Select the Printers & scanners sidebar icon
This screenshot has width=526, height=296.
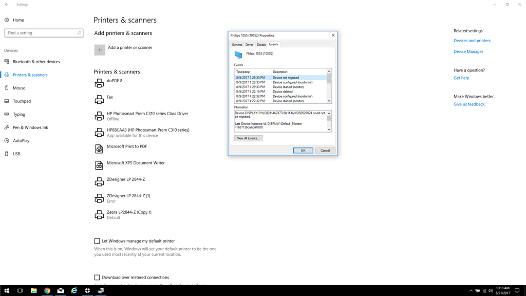pyautogui.click(x=7, y=75)
